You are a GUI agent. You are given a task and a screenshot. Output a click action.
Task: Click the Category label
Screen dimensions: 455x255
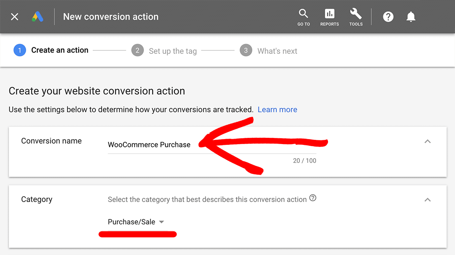point(36,200)
